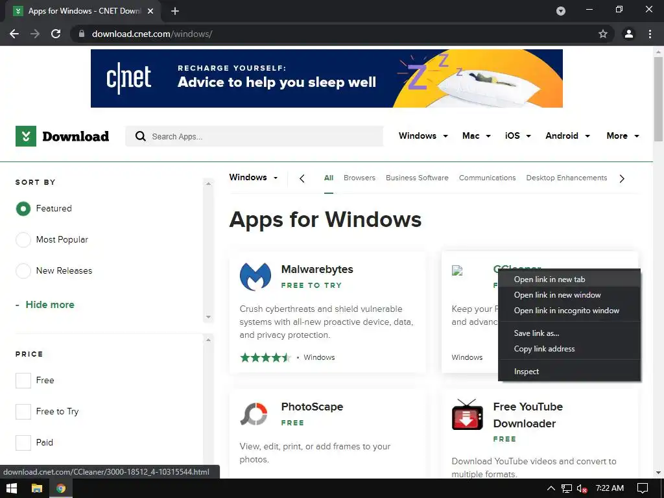
Task: Switch to the Browsers category tab
Action: click(359, 178)
